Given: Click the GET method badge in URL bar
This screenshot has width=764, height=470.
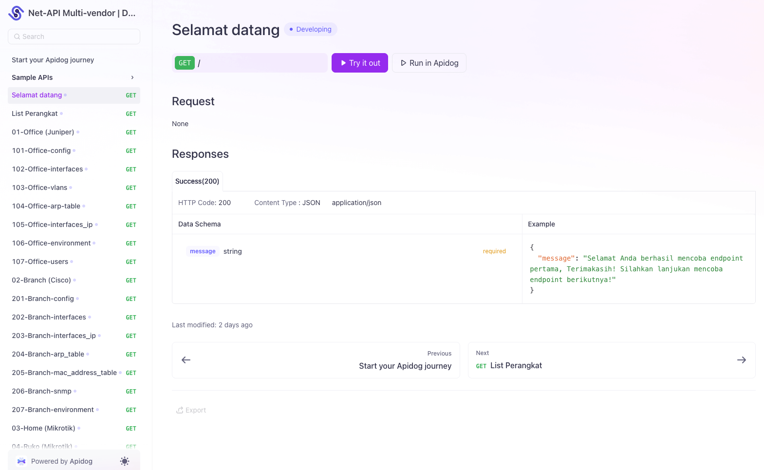Looking at the screenshot, I should (x=185, y=63).
